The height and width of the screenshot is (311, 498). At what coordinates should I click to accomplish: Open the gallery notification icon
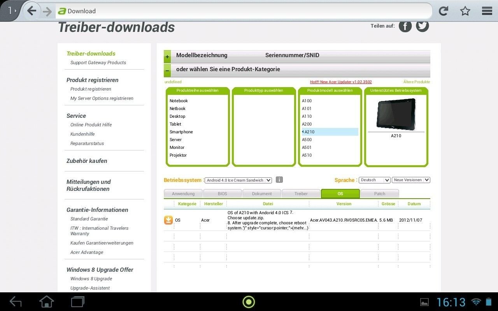pos(424,302)
